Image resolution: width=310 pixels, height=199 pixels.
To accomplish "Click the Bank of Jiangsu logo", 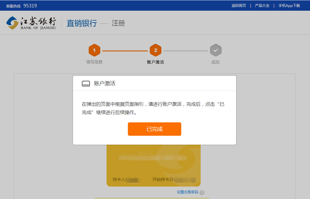I will (31, 23).
